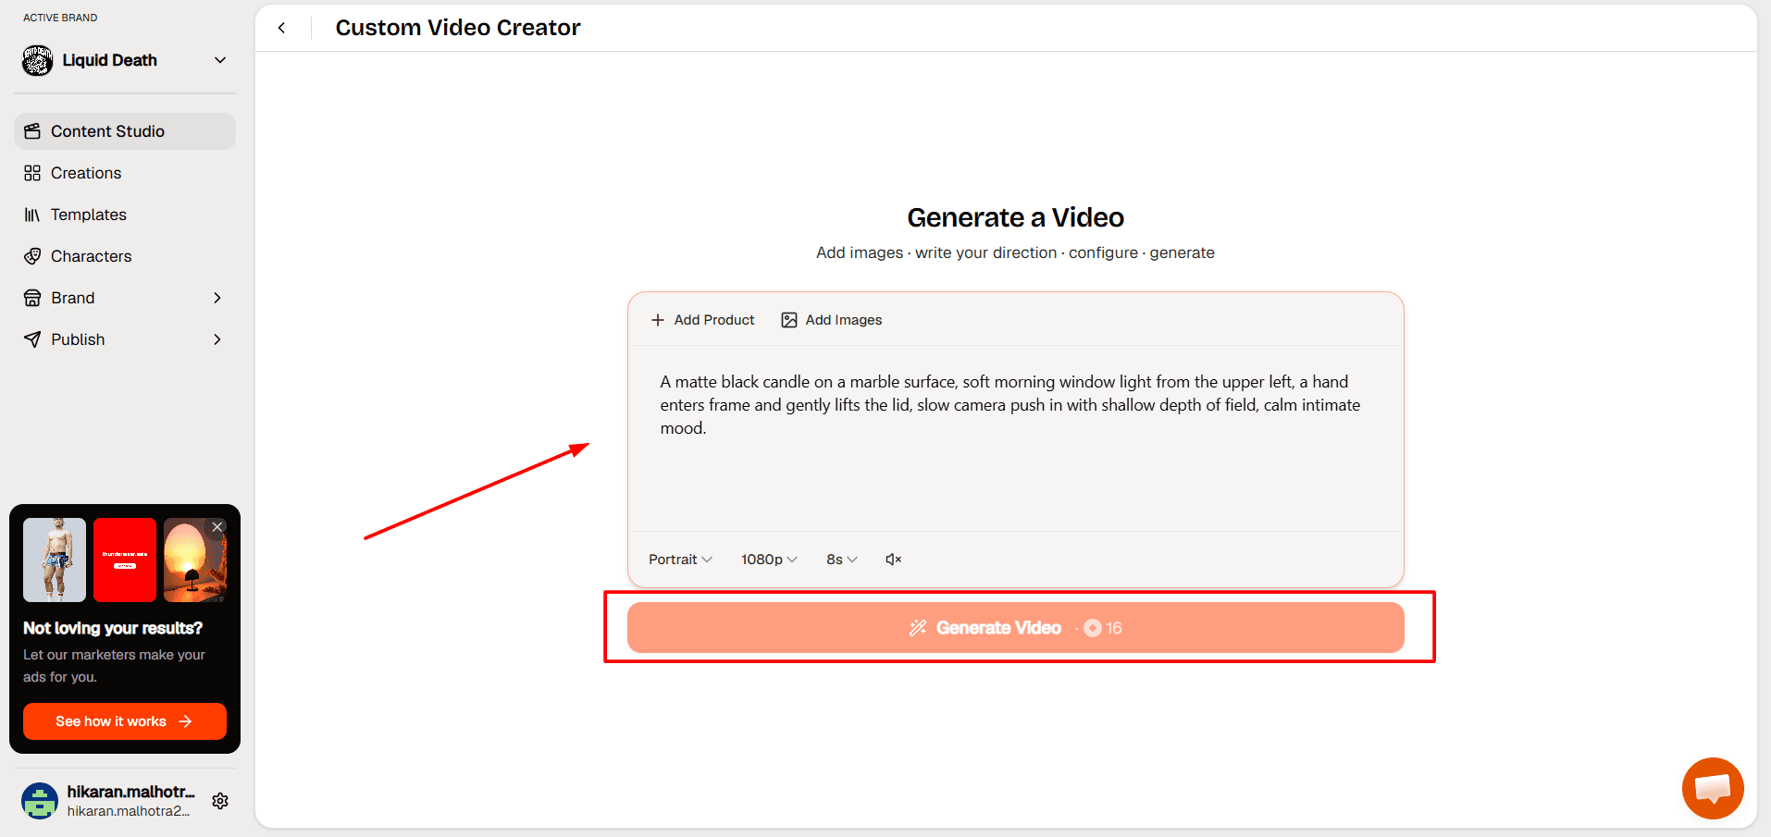Select Brand in the sidebar

point(125,298)
